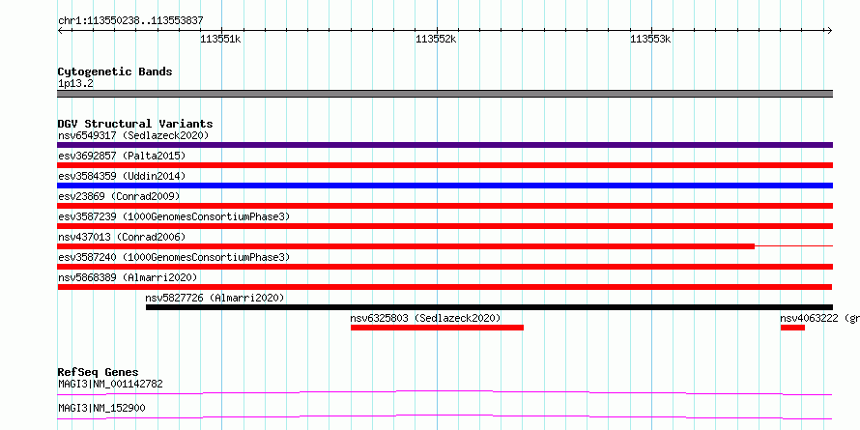
Task: Select the red esv3587240 variant bar
Action: point(444,267)
